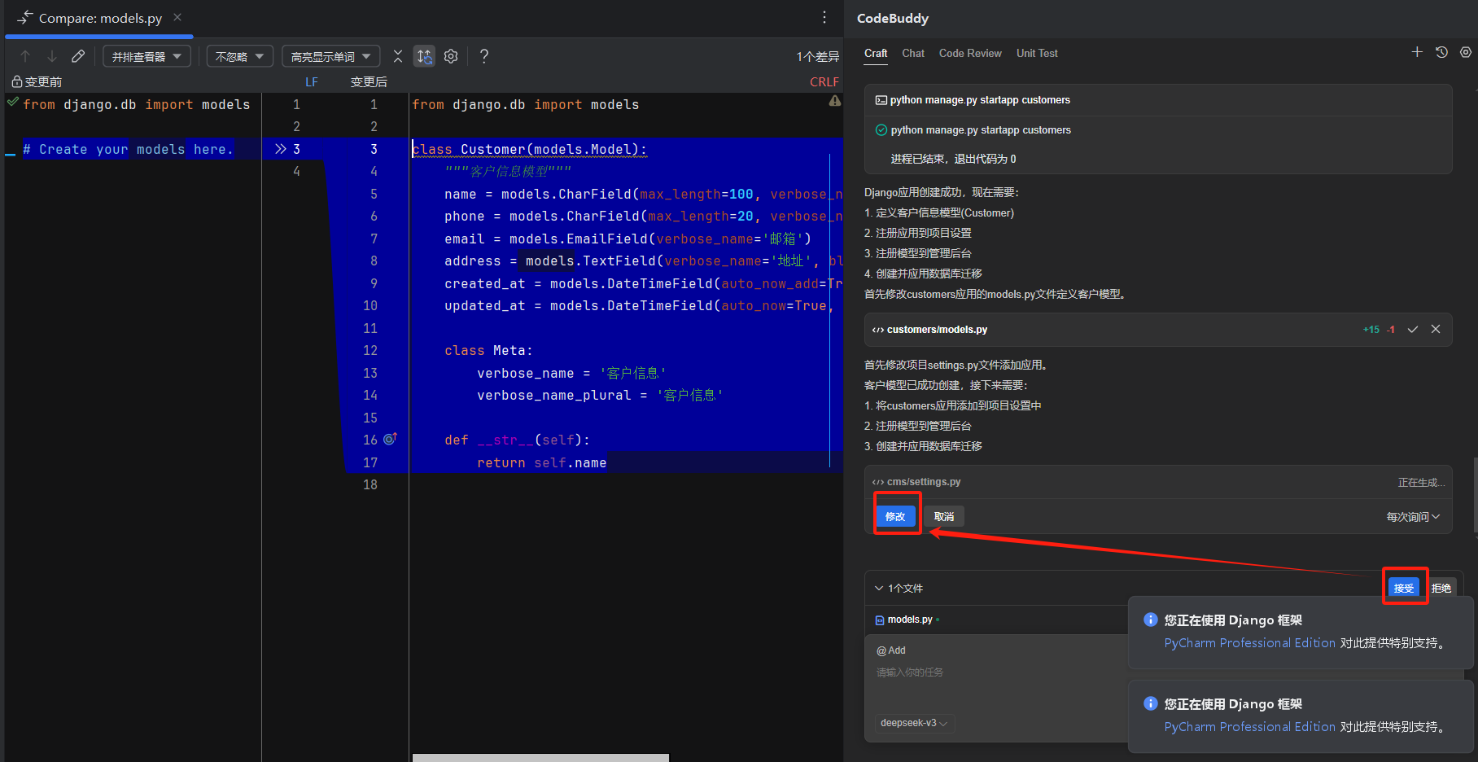Click the blue 接受 accept button
Viewport: 1478px width, 762px height.
(1404, 588)
